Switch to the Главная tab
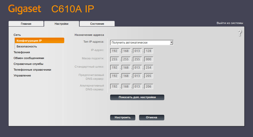This screenshot has height=137, width=253. click(x=26, y=24)
